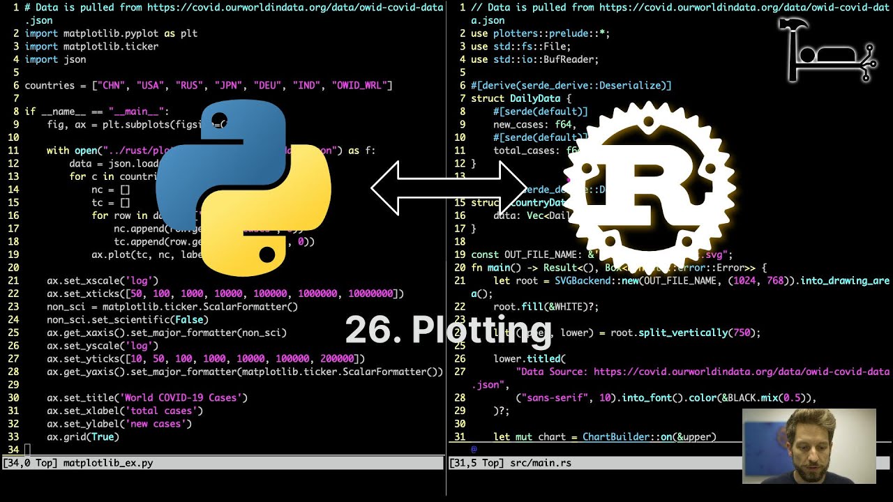Click 'matplotlib_ex.py' in left status line
This screenshot has width=893, height=502.
[x=108, y=462]
